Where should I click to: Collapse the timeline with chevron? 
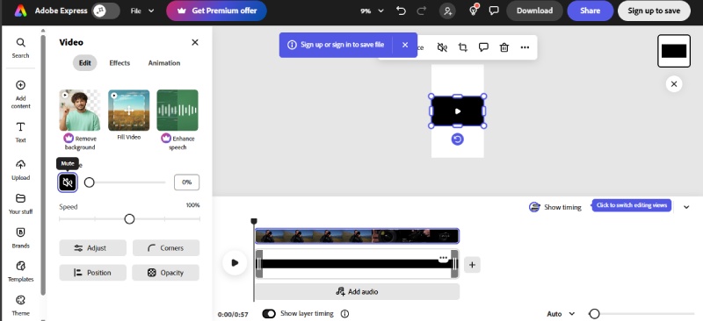[x=686, y=207]
